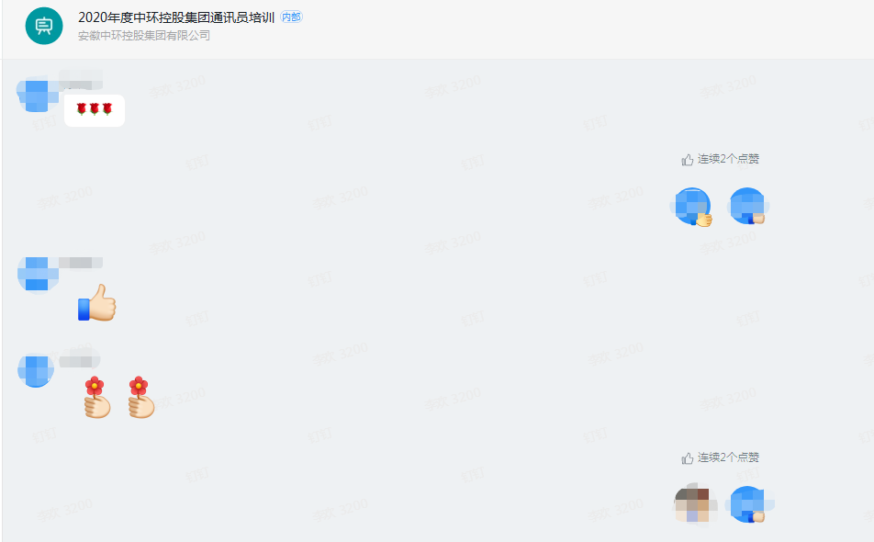
Task: Open the upper 连续2个点赞 likes text
Action: [728, 159]
